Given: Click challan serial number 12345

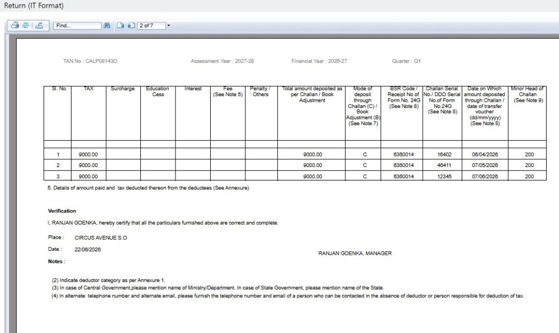Looking at the screenshot, I should click(x=444, y=177).
